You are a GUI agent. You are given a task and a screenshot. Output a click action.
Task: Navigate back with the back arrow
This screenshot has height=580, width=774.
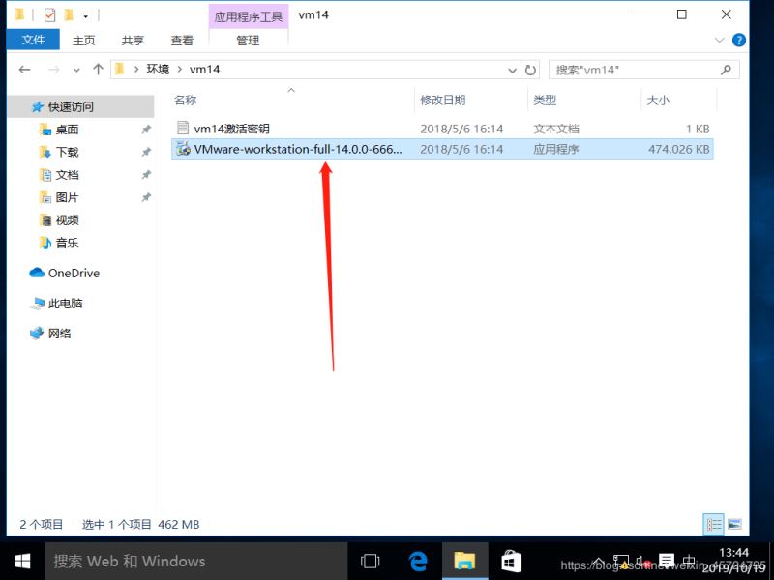[24, 70]
